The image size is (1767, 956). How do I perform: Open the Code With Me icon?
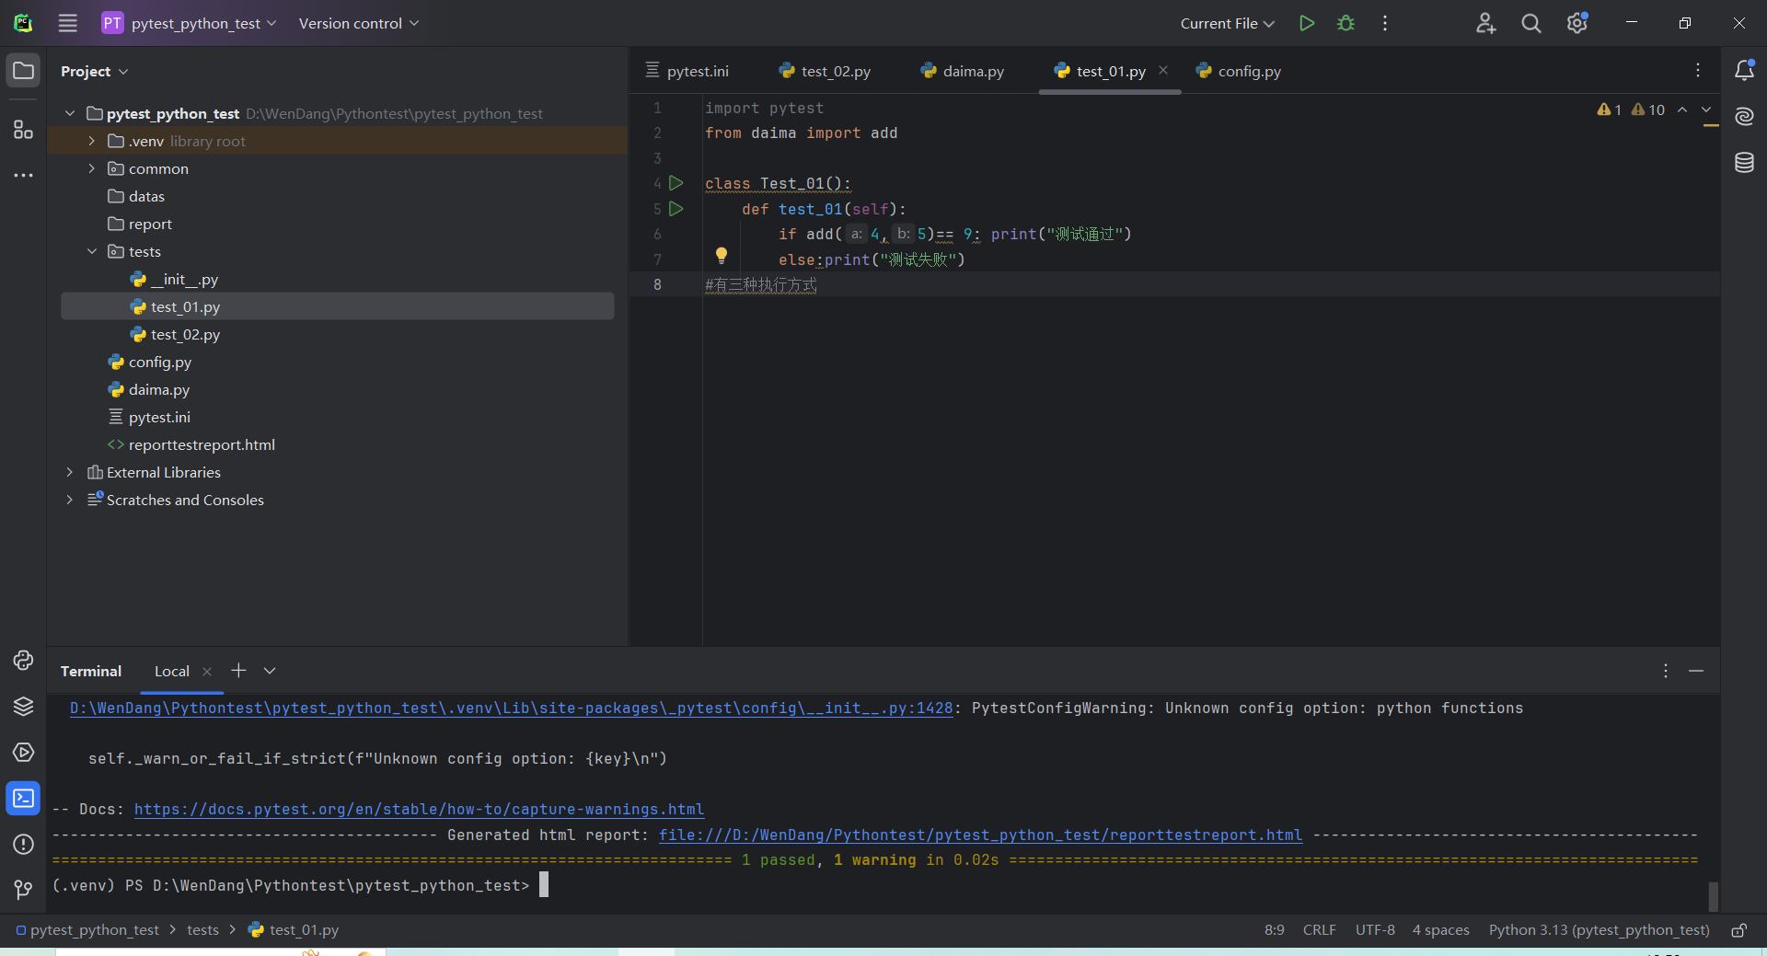pyautogui.click(x=1485, y=23)
